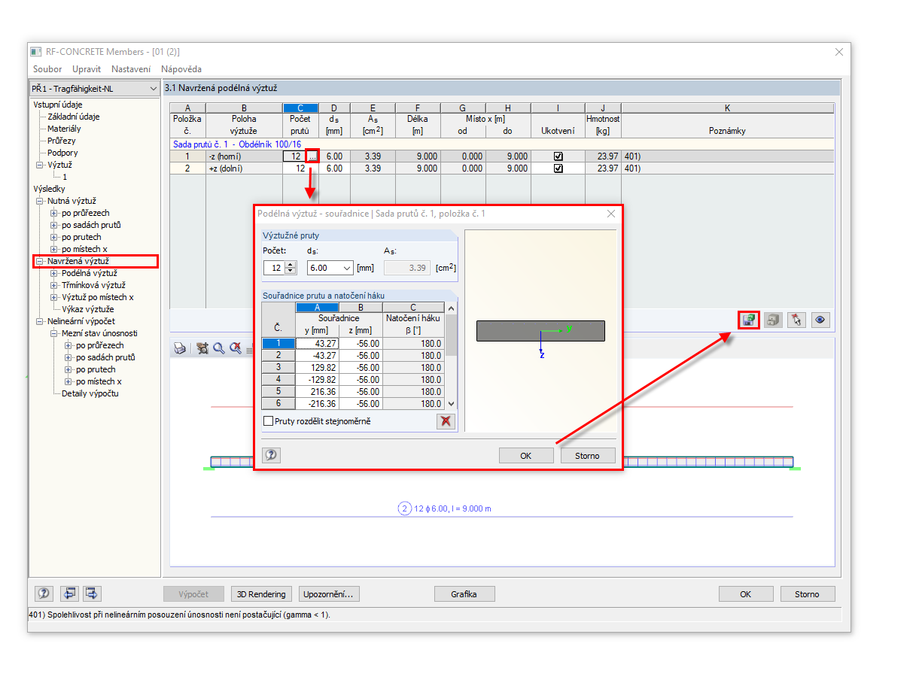Go to the next table with right-arrow icon
The width and height of the screenshot is (919, 689).
tap(93, 593)
